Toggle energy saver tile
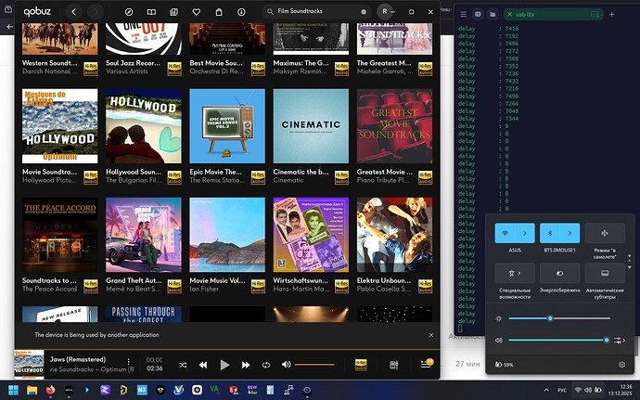 click(559, 274)
